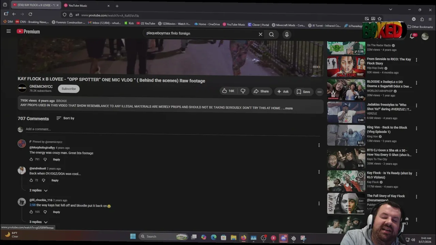436x245 pixels.
Task: Expand the description with ...more
Action: pyautogui.click(x=288, y=108)
